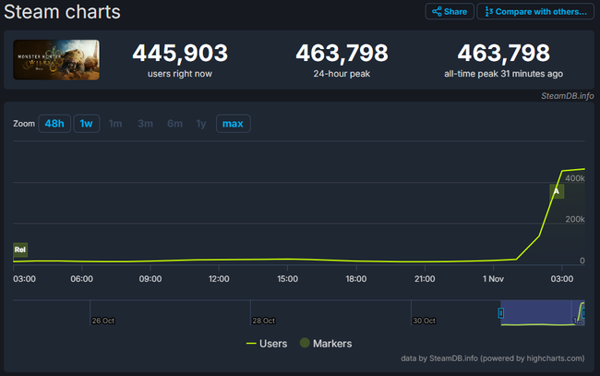Click the 26 Oct navigator label
This screenshot has height=376, width=600.
coord(103,321)
